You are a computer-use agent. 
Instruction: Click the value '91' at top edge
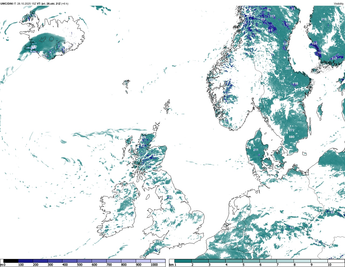293,9
